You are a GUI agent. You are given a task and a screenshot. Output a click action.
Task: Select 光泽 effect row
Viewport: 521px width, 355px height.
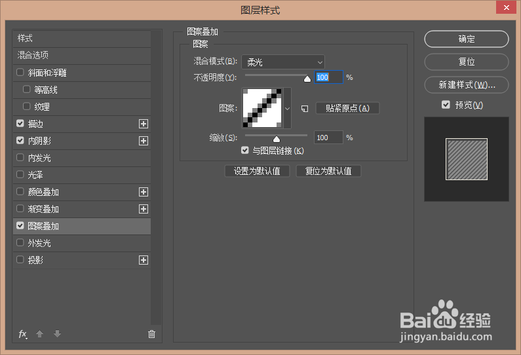click(82, 175)
